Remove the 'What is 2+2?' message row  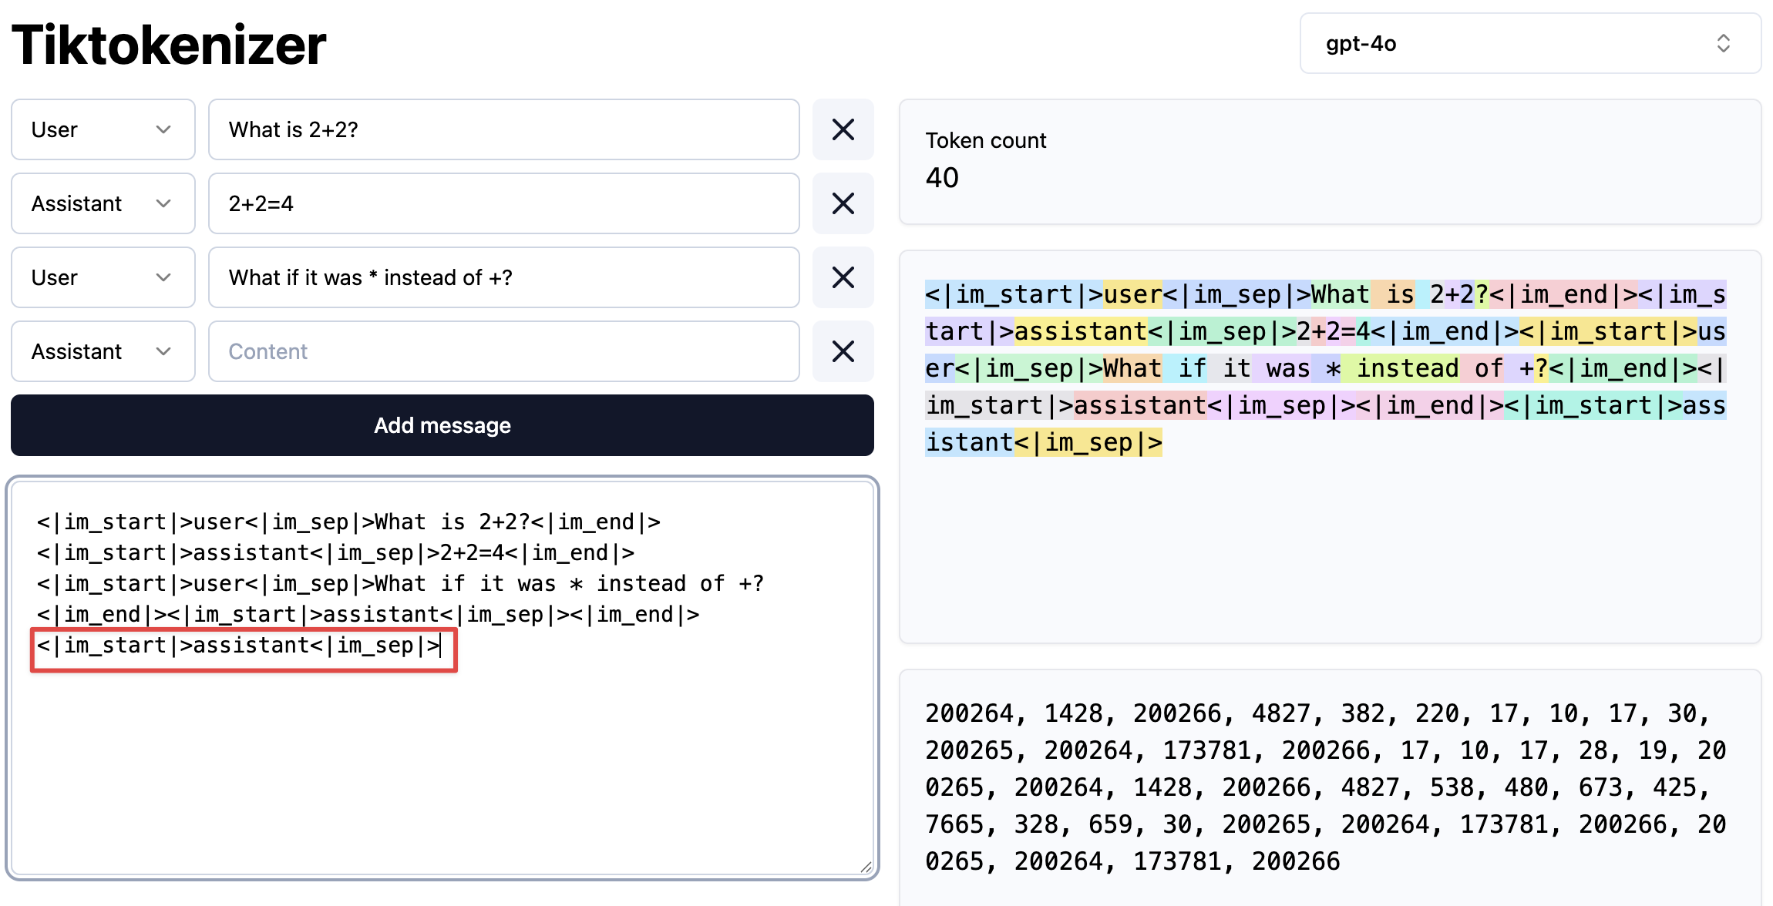[x=843, y=129]
